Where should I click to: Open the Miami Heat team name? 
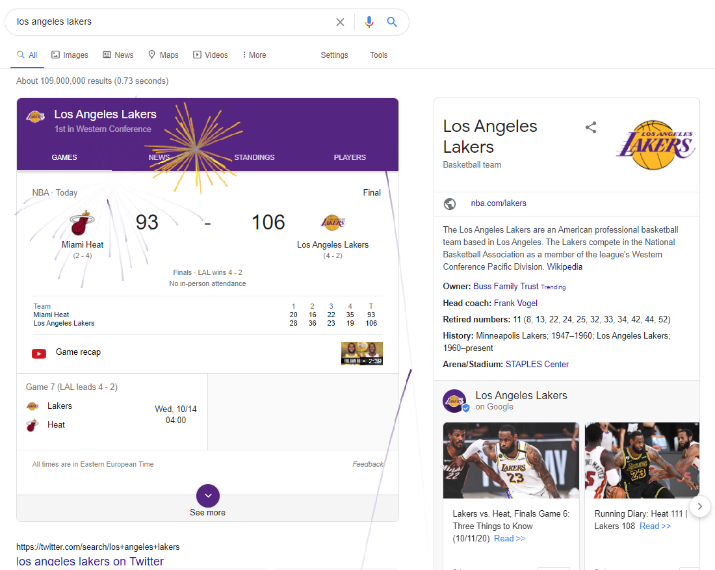83,245
